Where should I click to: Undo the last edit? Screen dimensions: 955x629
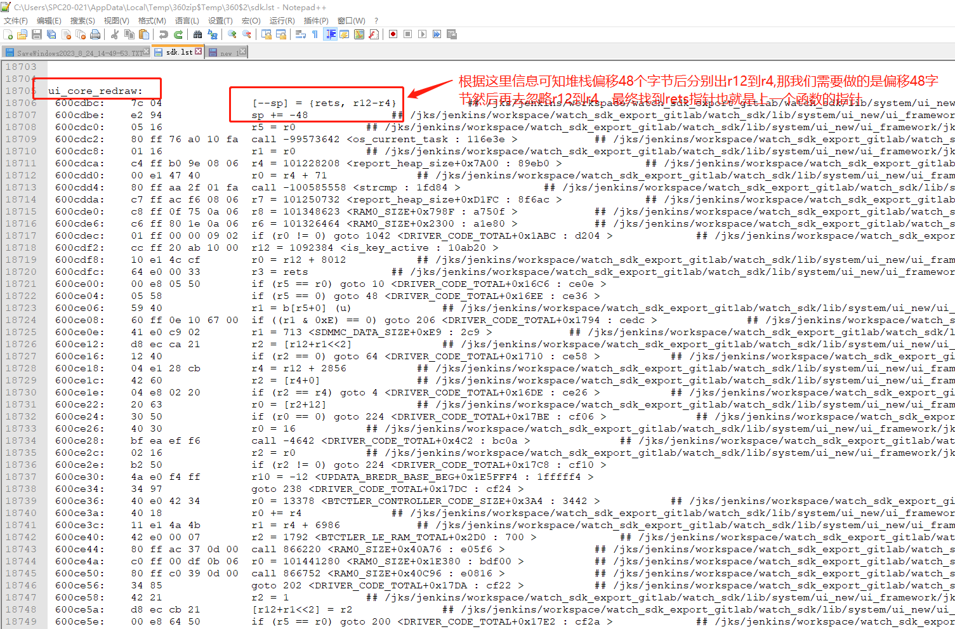coord(164,34)
